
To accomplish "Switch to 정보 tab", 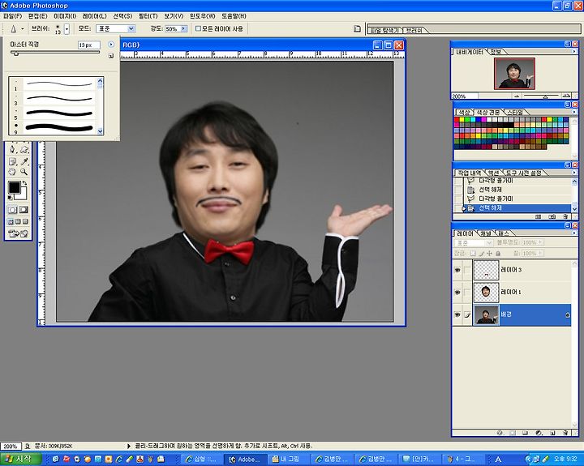I will click(496, 52).
